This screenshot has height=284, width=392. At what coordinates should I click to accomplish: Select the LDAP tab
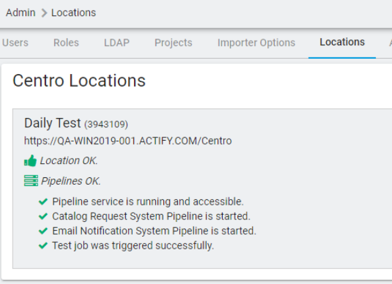coord(117,43)
